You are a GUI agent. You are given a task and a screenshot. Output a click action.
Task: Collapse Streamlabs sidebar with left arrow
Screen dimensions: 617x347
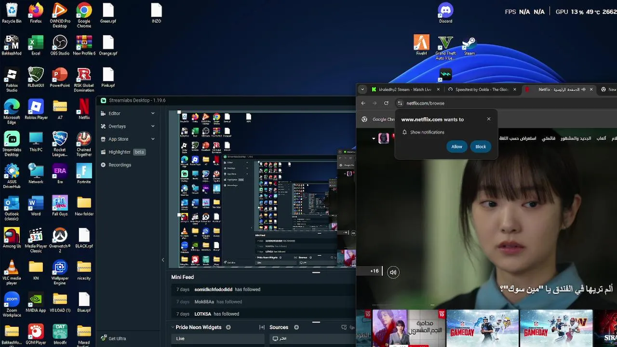point(163,260)
